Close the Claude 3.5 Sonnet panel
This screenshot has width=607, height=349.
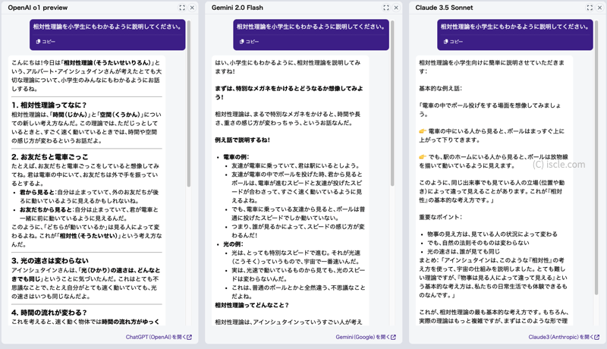pos(599,8)
